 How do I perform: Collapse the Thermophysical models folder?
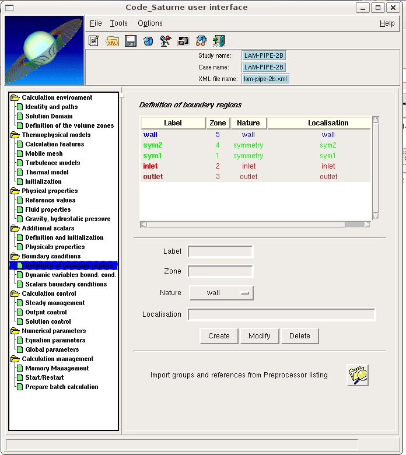(x=15, y=135)
